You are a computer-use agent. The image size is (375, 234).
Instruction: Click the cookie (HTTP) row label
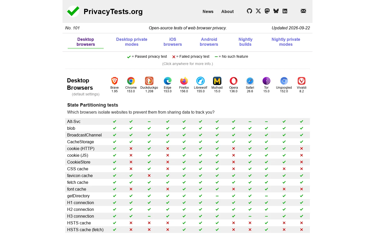tap(81, 148)
